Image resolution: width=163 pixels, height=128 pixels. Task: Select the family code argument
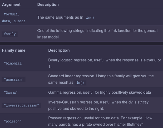pyautogui.click(x=10, y=34)
